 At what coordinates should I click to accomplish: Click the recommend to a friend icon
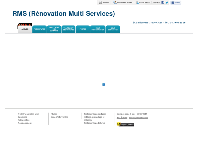pos(115,2)
